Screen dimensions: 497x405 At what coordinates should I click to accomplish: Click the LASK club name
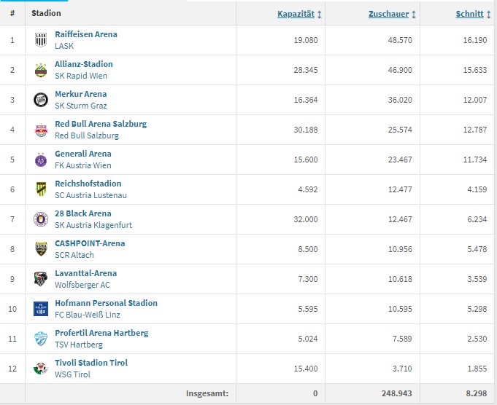coord(64,46)
